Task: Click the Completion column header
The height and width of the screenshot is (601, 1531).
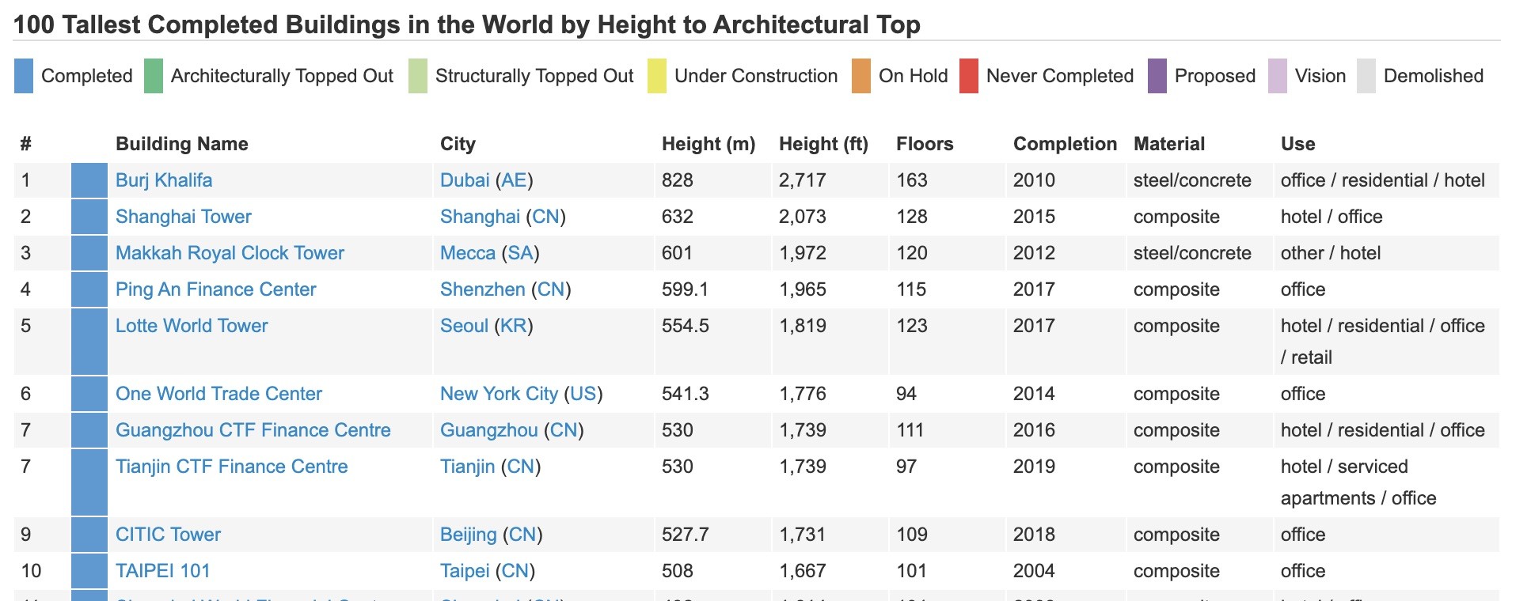Action: pyautogui.click(x=1065, y=144)
